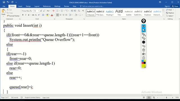Apply the red font color
The width and height of the screenshot is (180, 101).
[52, 15]
